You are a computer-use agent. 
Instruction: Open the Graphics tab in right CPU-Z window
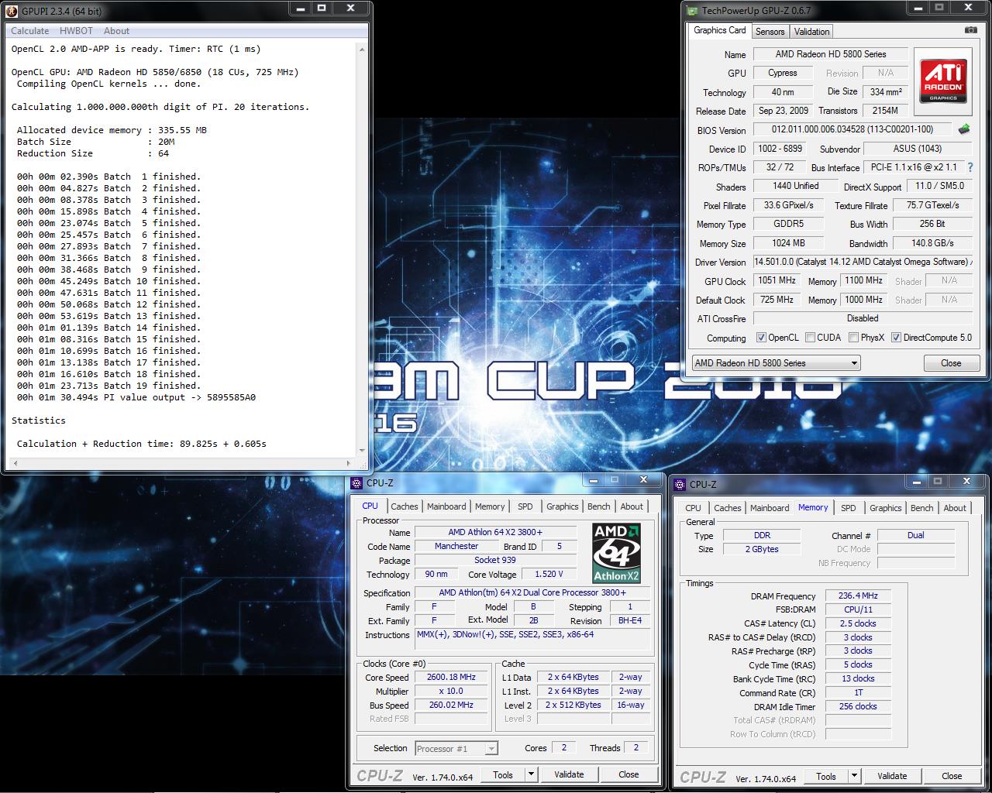point(885,508)
